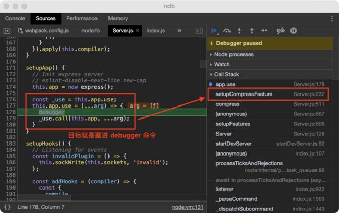Expand the Watch section
The height and width of the screenshot is (213, 339).
(x=270, y=65)
